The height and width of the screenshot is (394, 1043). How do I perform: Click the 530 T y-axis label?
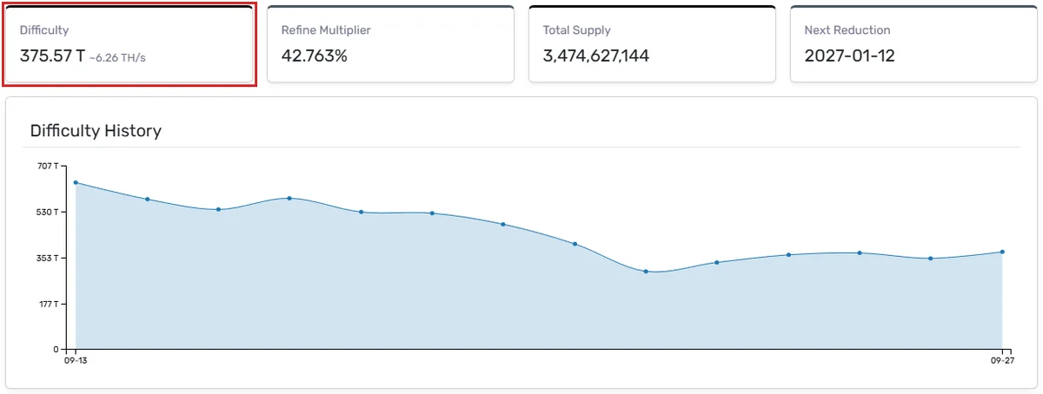pyautogui.click(x=48, y=212)
